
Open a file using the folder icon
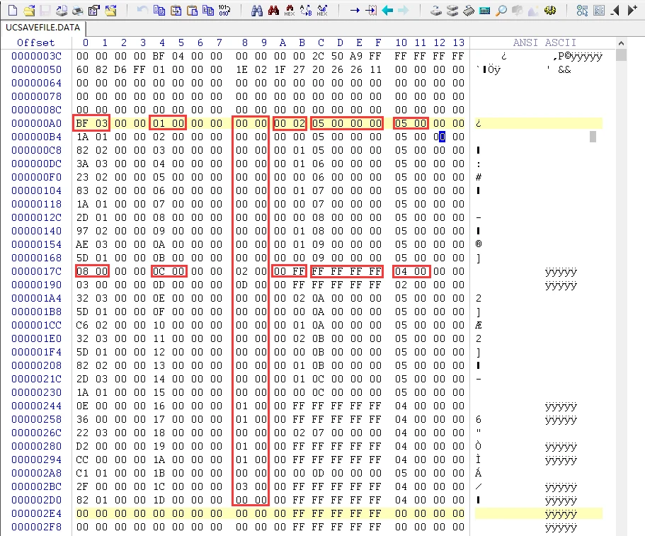(29, 10)
